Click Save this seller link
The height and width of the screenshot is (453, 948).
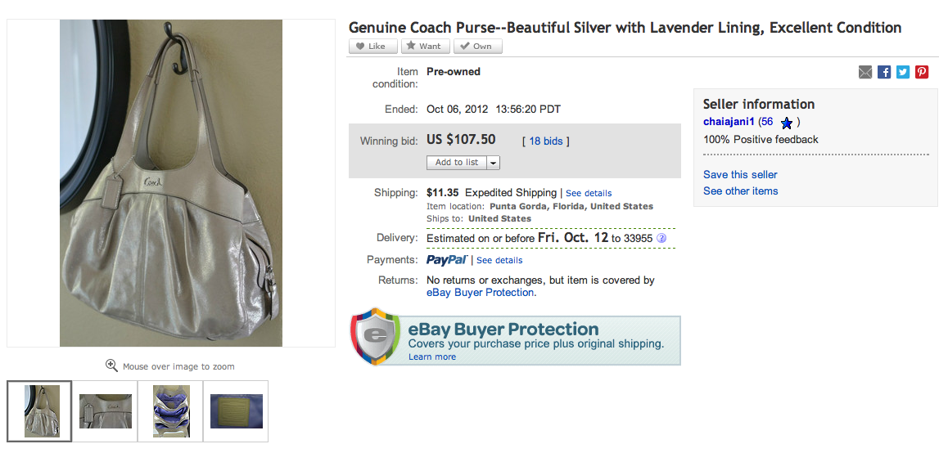(x=740, y=174)
